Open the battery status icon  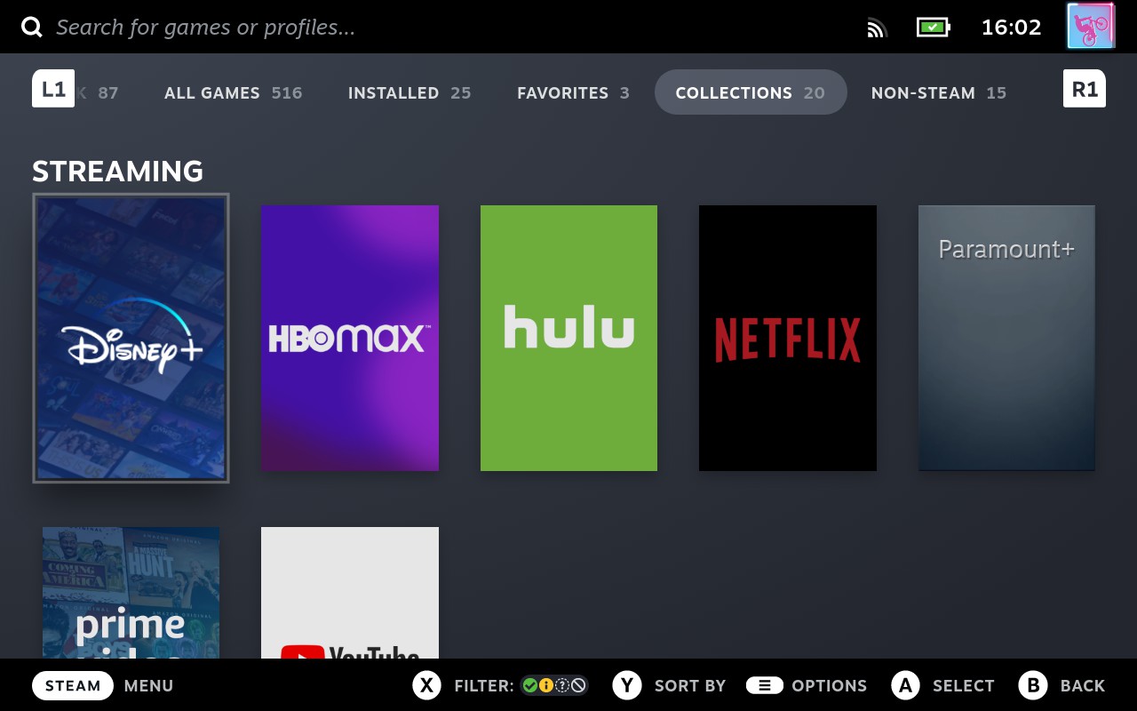pyautogui.click(x=933, y=28)
